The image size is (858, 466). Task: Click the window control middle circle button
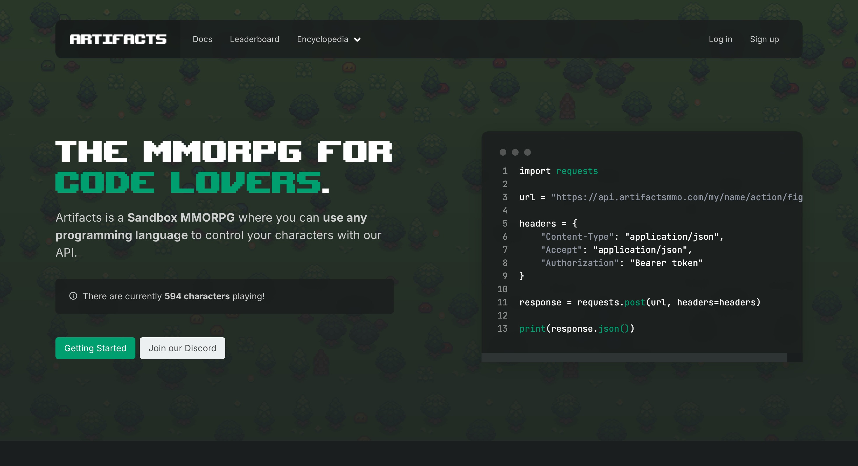pyautogui.click(x=516, y=152)
